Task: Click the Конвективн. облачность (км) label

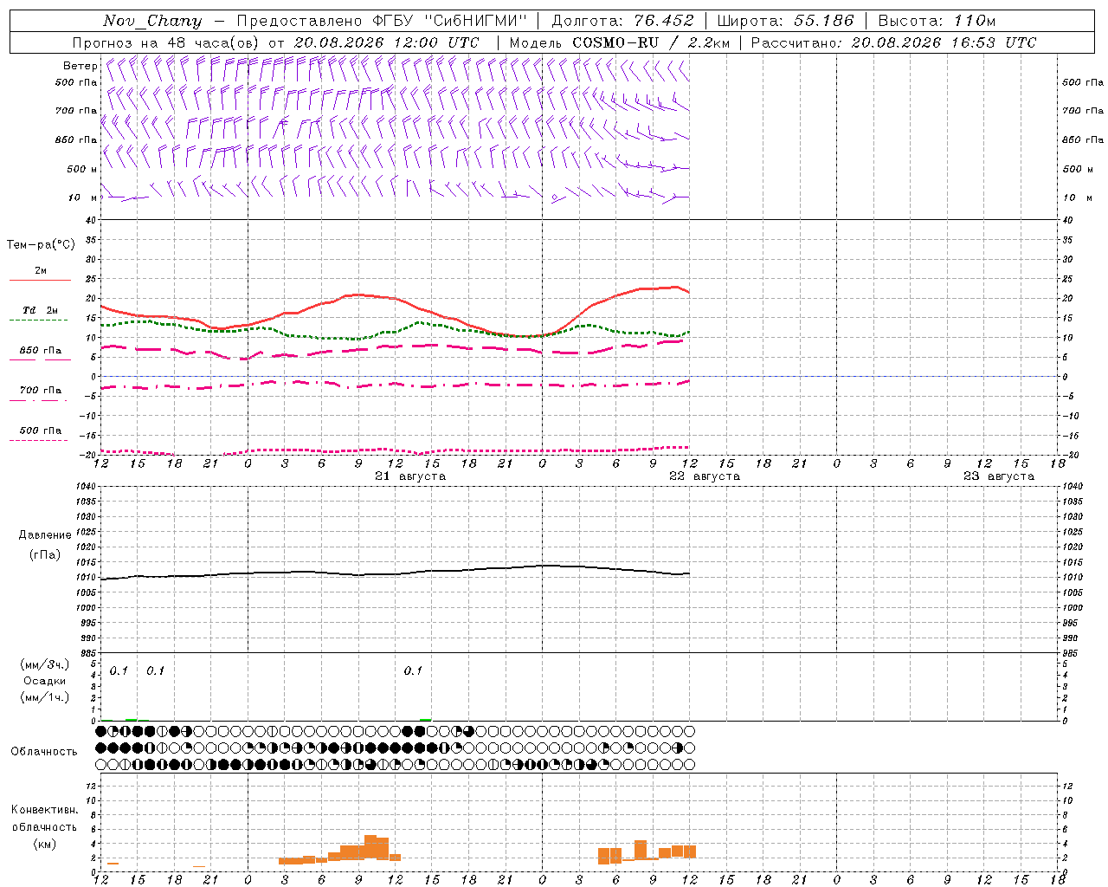Action: (44, 826)
